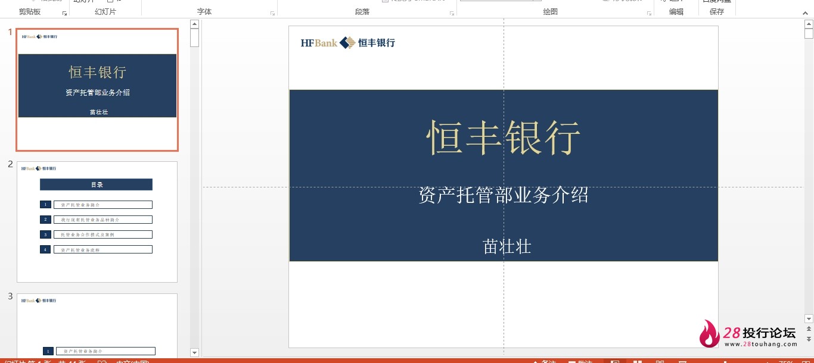
Task: Click the 绘图 group label
Action: [551, 12]
